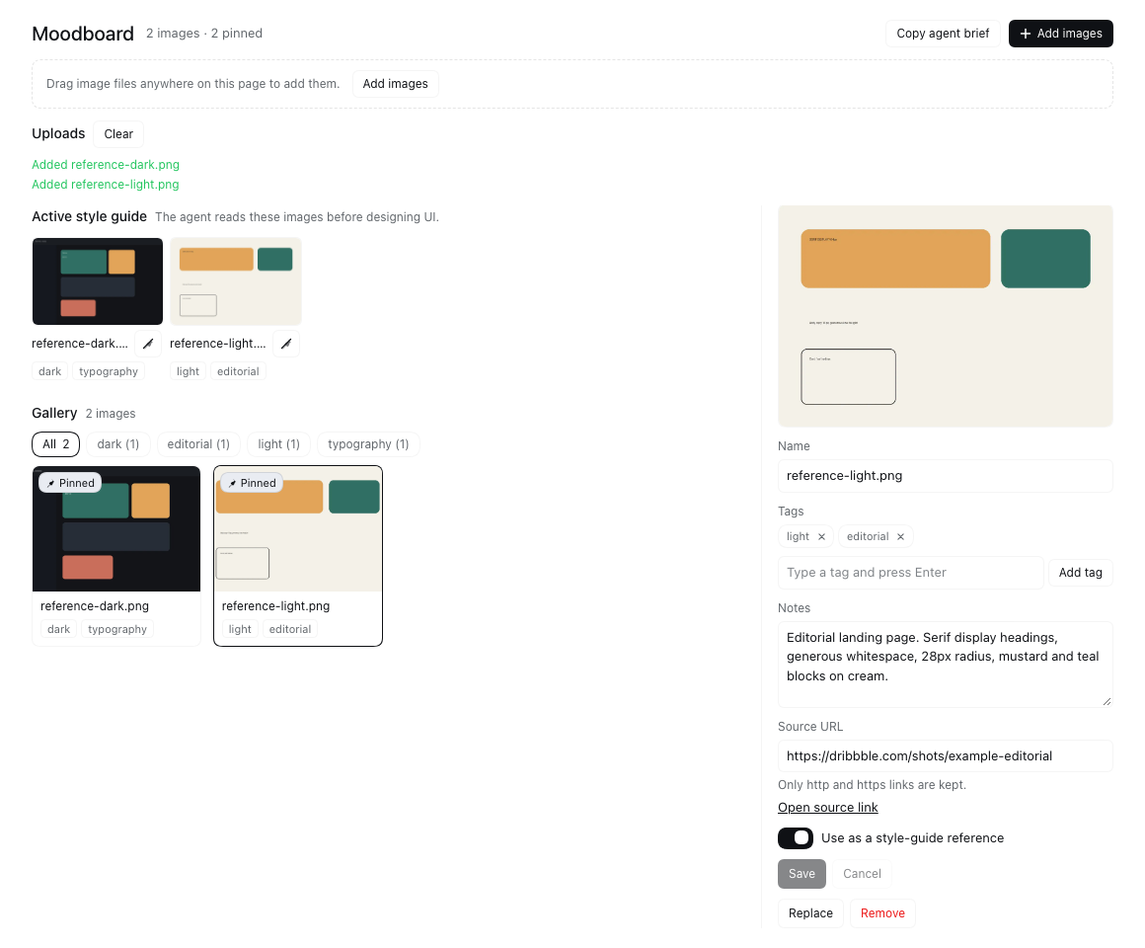Click the large preview image in the editor
Screen dimensions: 1145x948
coord(945,316)
